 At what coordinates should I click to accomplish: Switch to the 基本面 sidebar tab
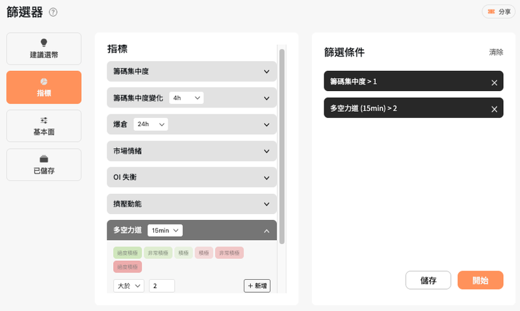point(44,126)
